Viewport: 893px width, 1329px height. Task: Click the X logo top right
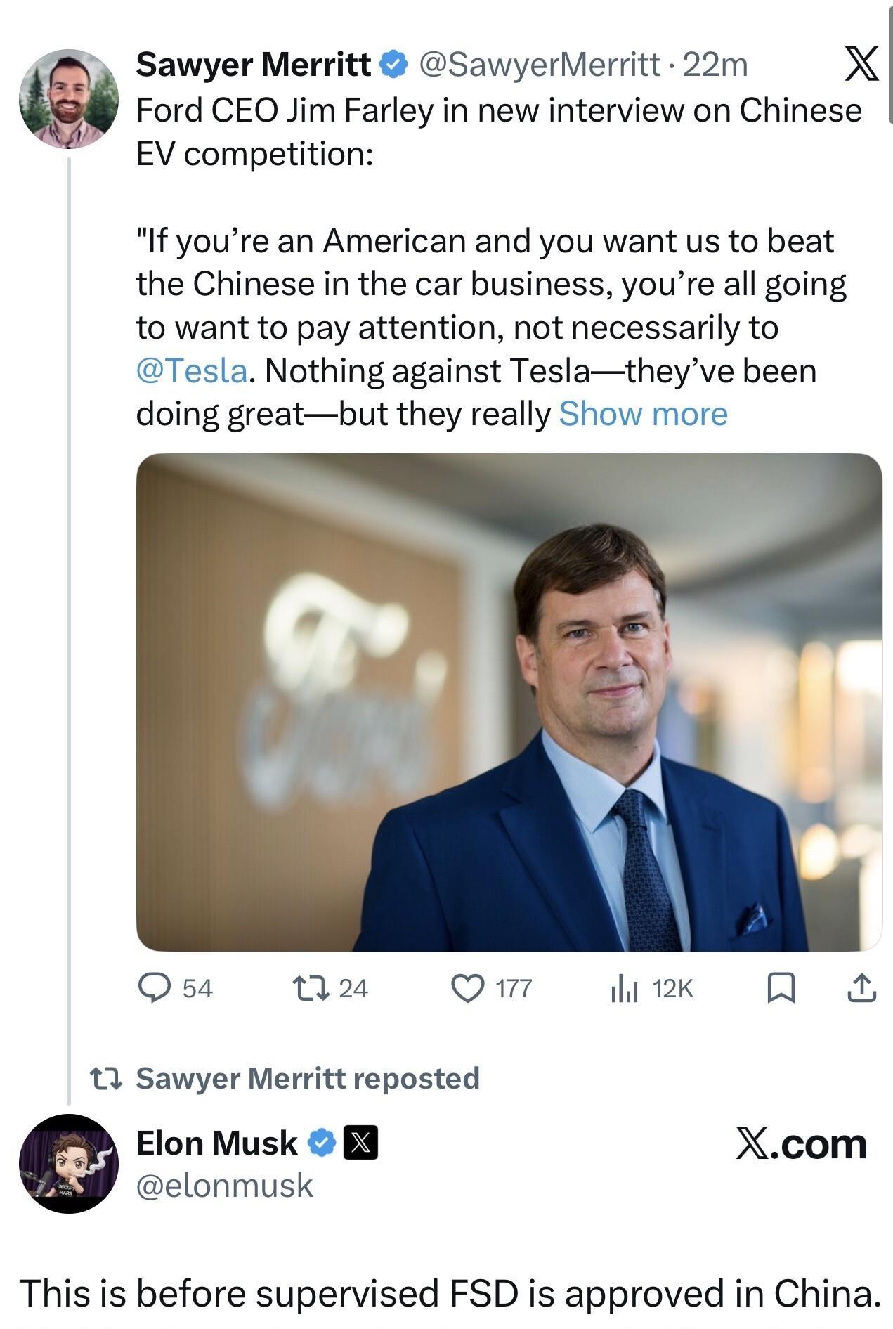point(861,65)
